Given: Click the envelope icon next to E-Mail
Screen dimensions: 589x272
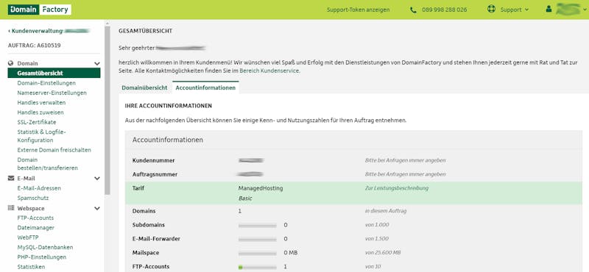Looking at the screenshot, I should point(11,178).
